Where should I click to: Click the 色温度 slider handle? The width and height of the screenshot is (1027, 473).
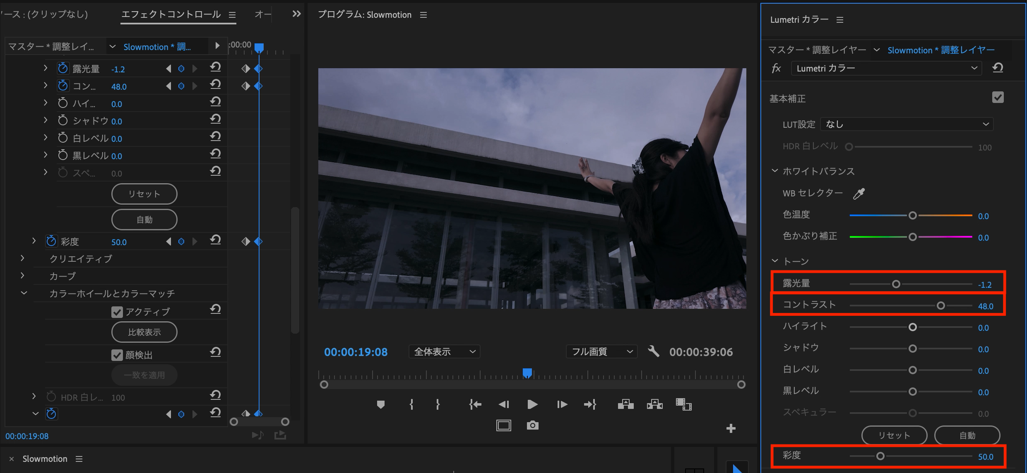pos(912,215)
